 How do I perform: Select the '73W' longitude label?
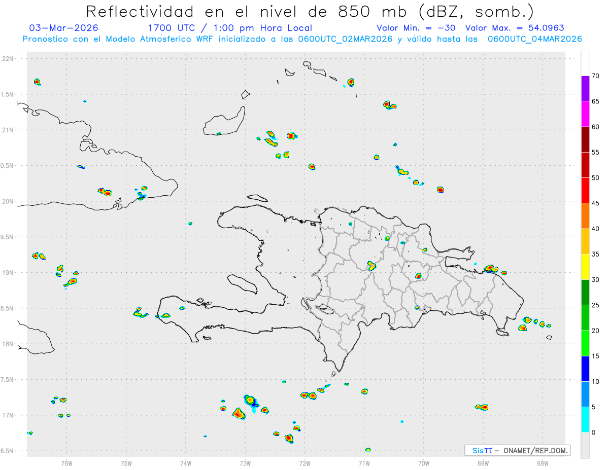click(245, 463)
